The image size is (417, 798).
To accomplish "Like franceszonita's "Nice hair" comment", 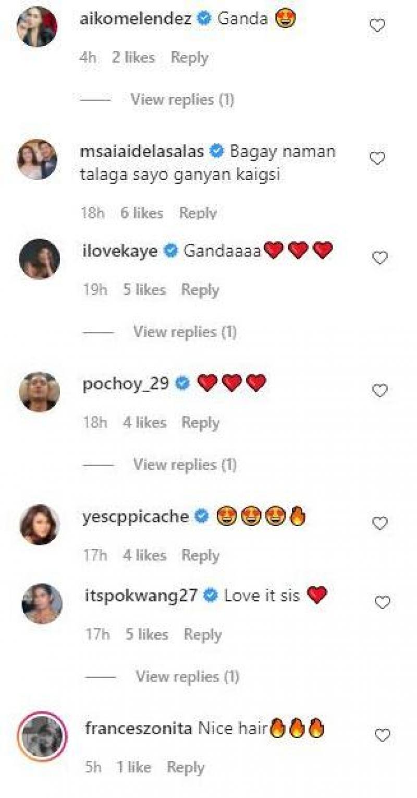I will (382, 735).
